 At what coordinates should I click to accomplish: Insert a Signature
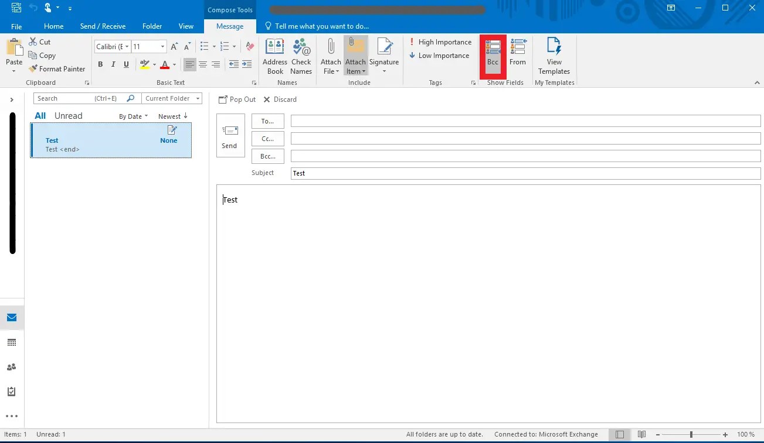[x=384, y=56]
